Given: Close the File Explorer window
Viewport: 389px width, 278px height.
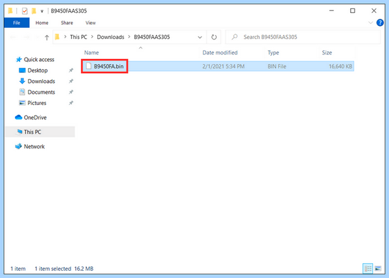Looking at the screenshot, I should 374,10.
